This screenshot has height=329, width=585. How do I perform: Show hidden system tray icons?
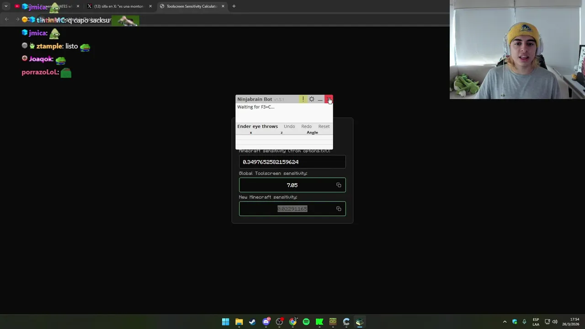[x=505, y=322]
